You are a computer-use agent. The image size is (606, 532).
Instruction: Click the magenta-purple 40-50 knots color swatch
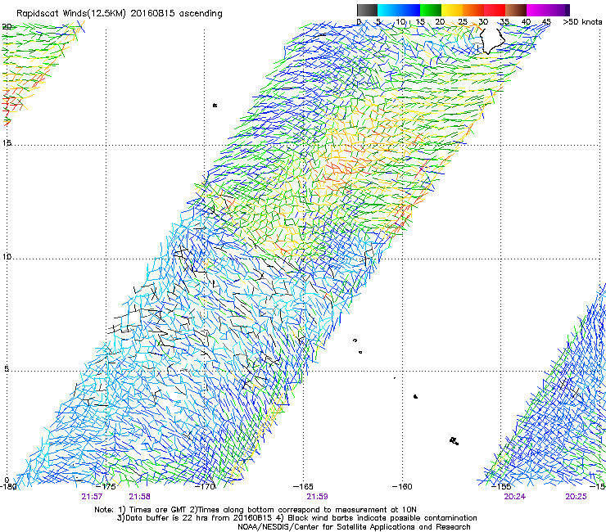[x=548, y=10]
